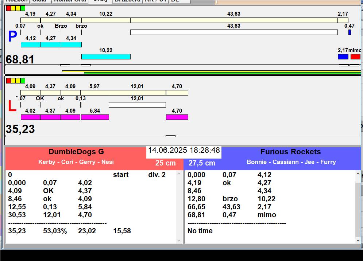Click the DumbleDogs G team header

(76, 152)
